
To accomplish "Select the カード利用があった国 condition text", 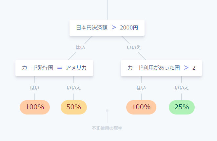I will 154,68.
